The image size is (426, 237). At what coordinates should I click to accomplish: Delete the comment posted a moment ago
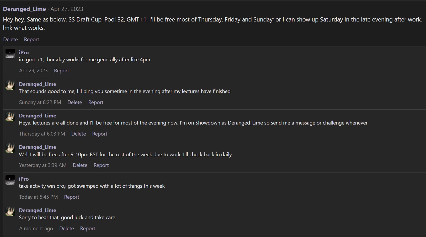(x=67, y=228)
